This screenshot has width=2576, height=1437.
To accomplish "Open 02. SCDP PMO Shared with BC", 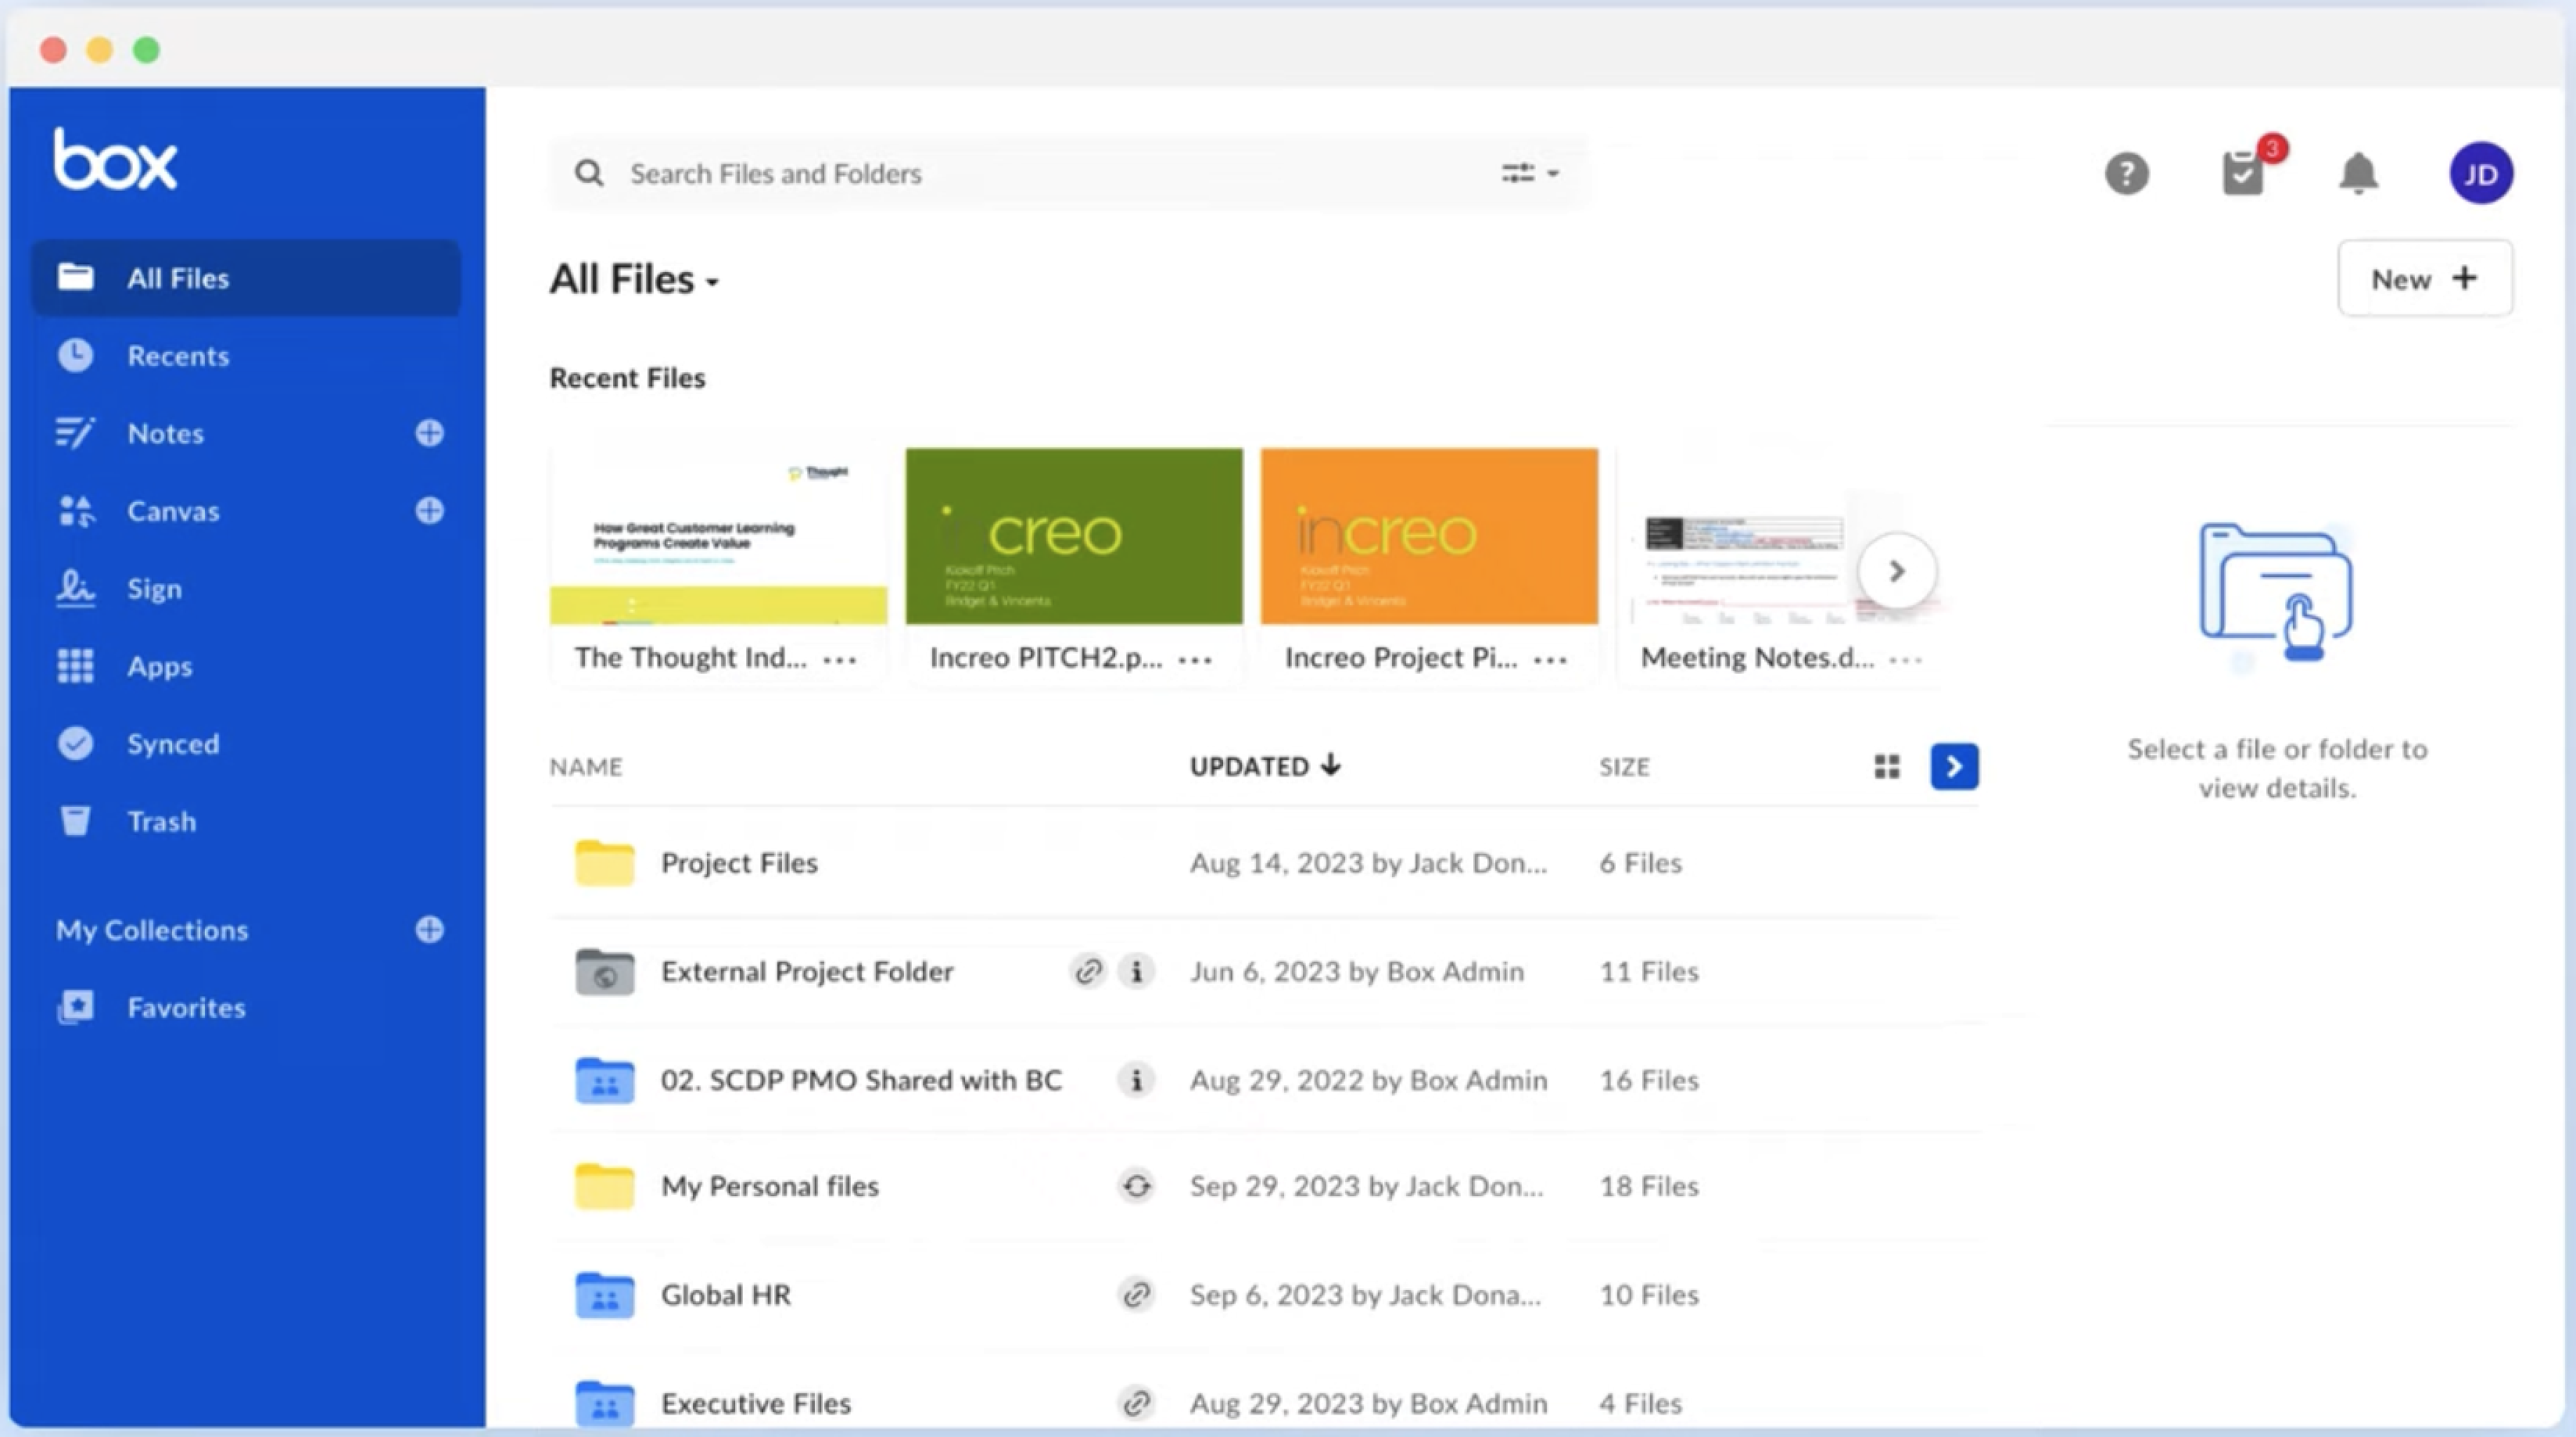I will click(x=861, y=1080).
